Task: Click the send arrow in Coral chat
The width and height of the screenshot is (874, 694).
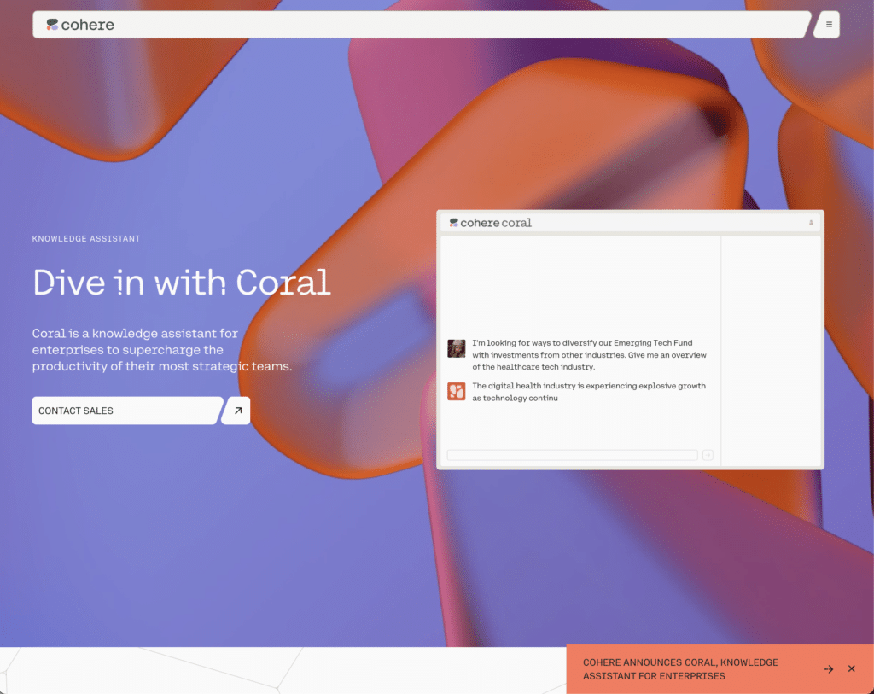Action: (x=708, y=456)
